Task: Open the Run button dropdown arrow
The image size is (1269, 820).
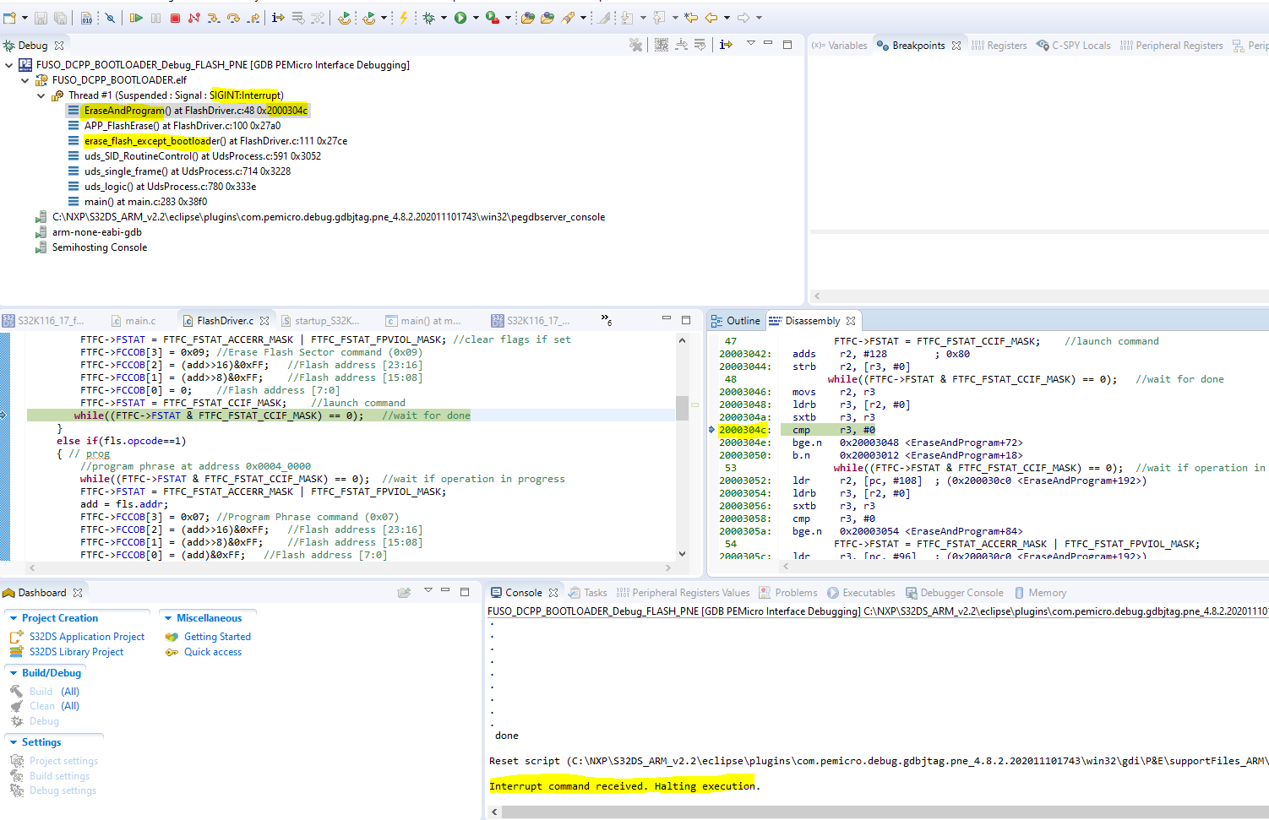Action: (x=476, y=18)
